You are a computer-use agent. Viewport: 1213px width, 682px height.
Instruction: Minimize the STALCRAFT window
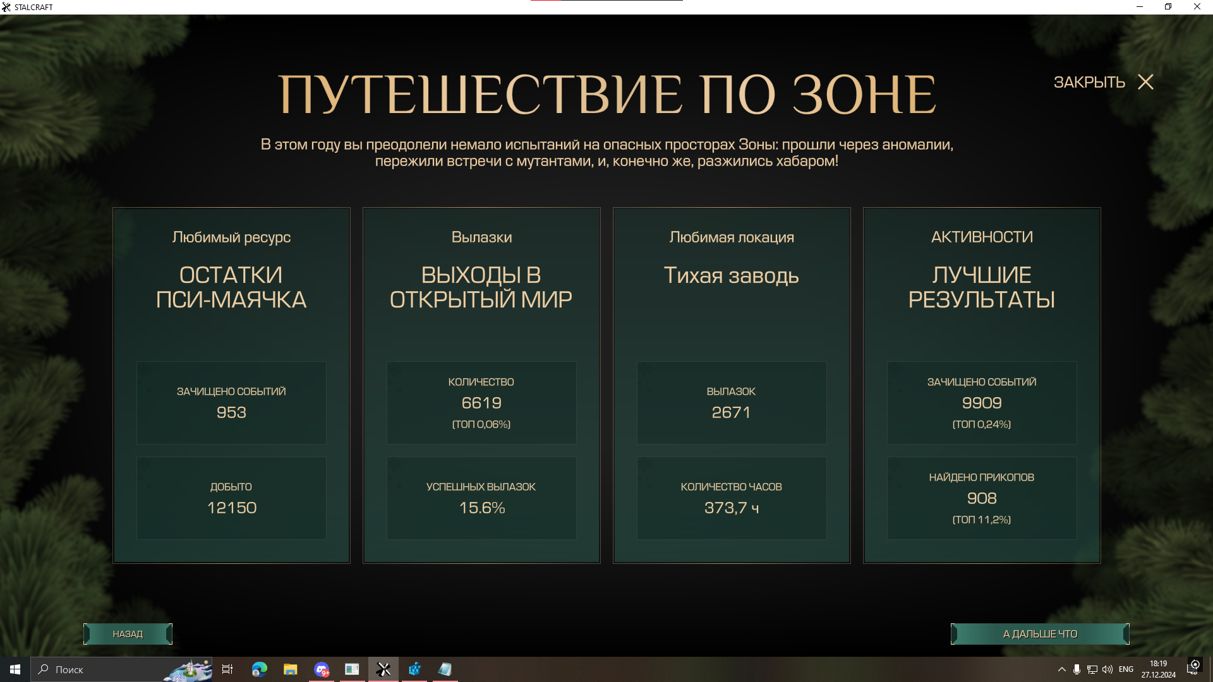1140,7
